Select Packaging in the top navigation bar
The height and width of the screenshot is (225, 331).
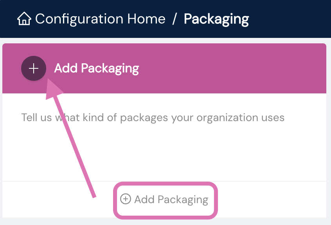coord(216,18)
